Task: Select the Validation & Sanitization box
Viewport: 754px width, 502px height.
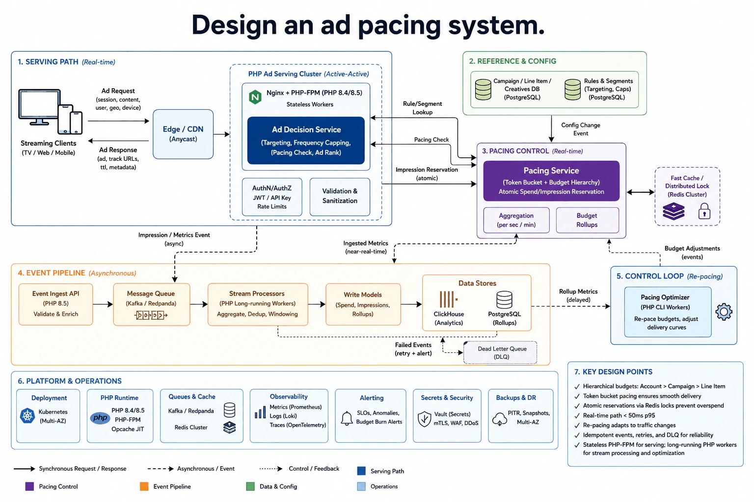Action: pyautogui.click(x=340, y=197)
